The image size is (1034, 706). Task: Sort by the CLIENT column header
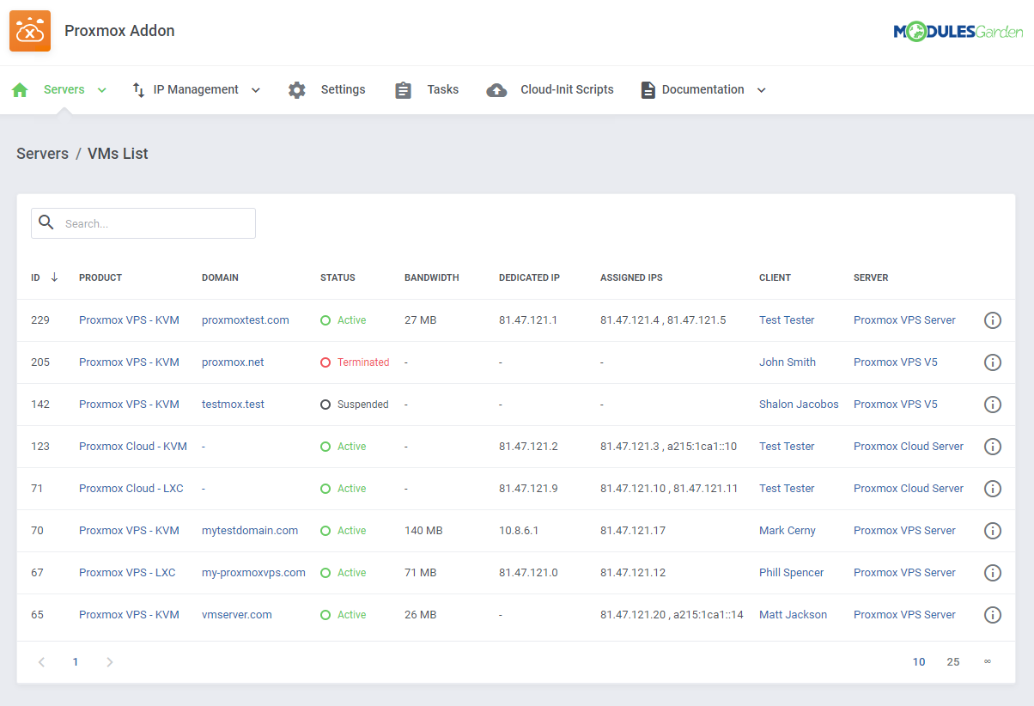point(775,277)
